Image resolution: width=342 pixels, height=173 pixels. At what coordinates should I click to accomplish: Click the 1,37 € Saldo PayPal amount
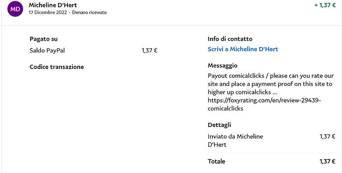click(149, 51)
